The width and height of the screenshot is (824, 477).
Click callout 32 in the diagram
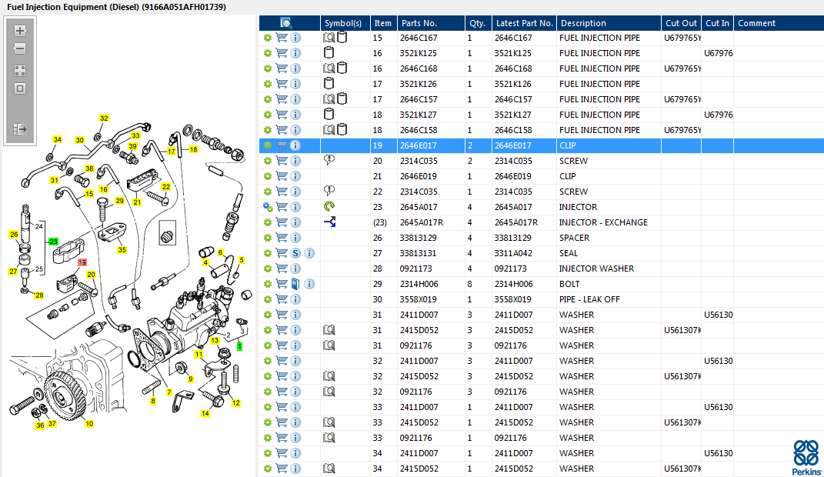(x=104, y=118)
